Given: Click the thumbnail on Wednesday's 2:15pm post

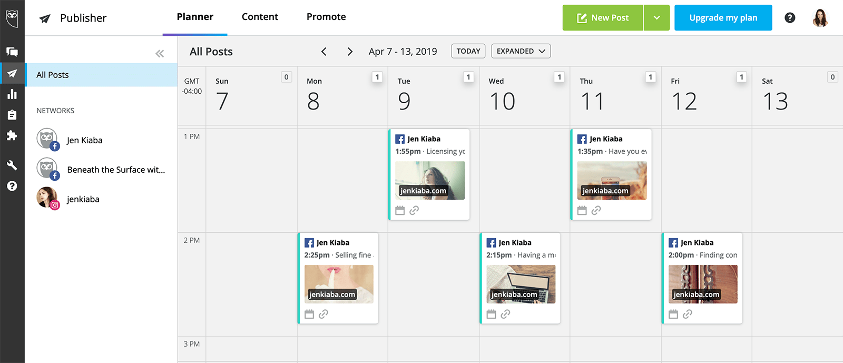Looking at the screenshot, I should tap(521, 284).
